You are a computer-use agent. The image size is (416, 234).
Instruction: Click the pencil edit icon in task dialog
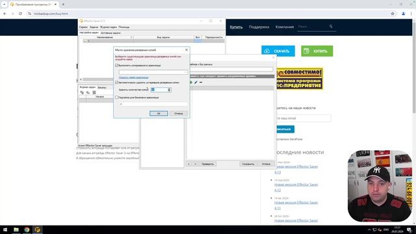point(196,83)
